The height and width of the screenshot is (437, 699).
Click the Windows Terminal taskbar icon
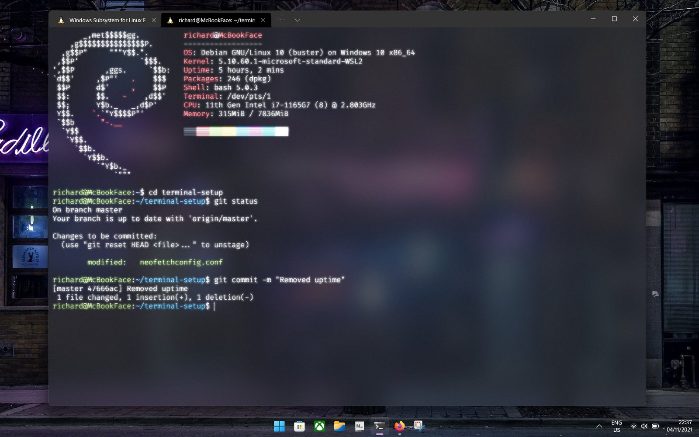379,426
